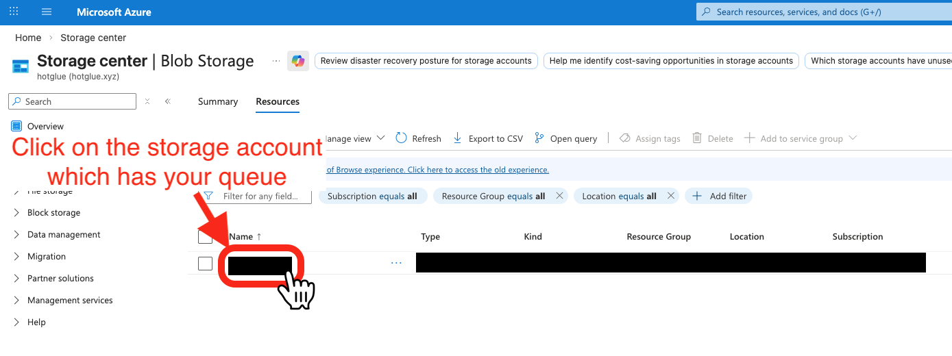Expand Migration section
The width and height of the screenshot is (952, 356).
click(x=47, y=257)
